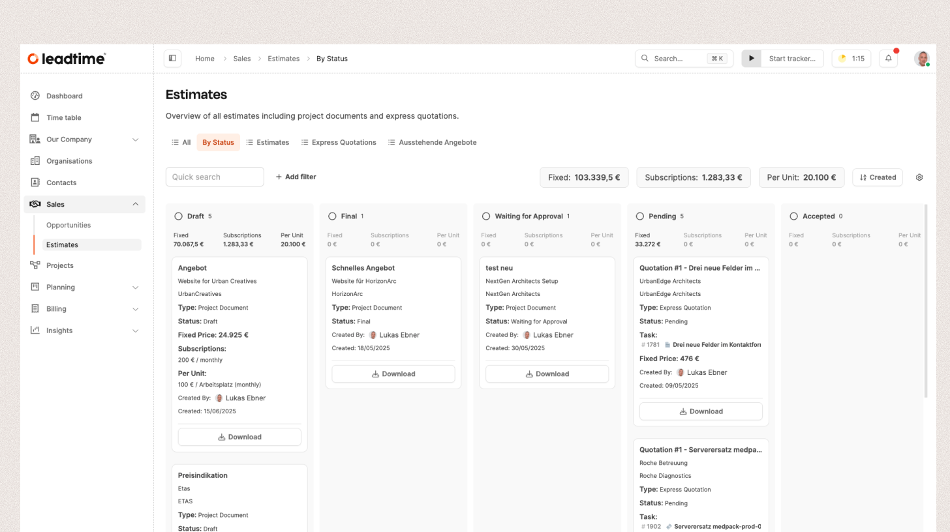Click the search magnifier icon
The width and height of the screenshot is (950, 532).
point(645,58)
